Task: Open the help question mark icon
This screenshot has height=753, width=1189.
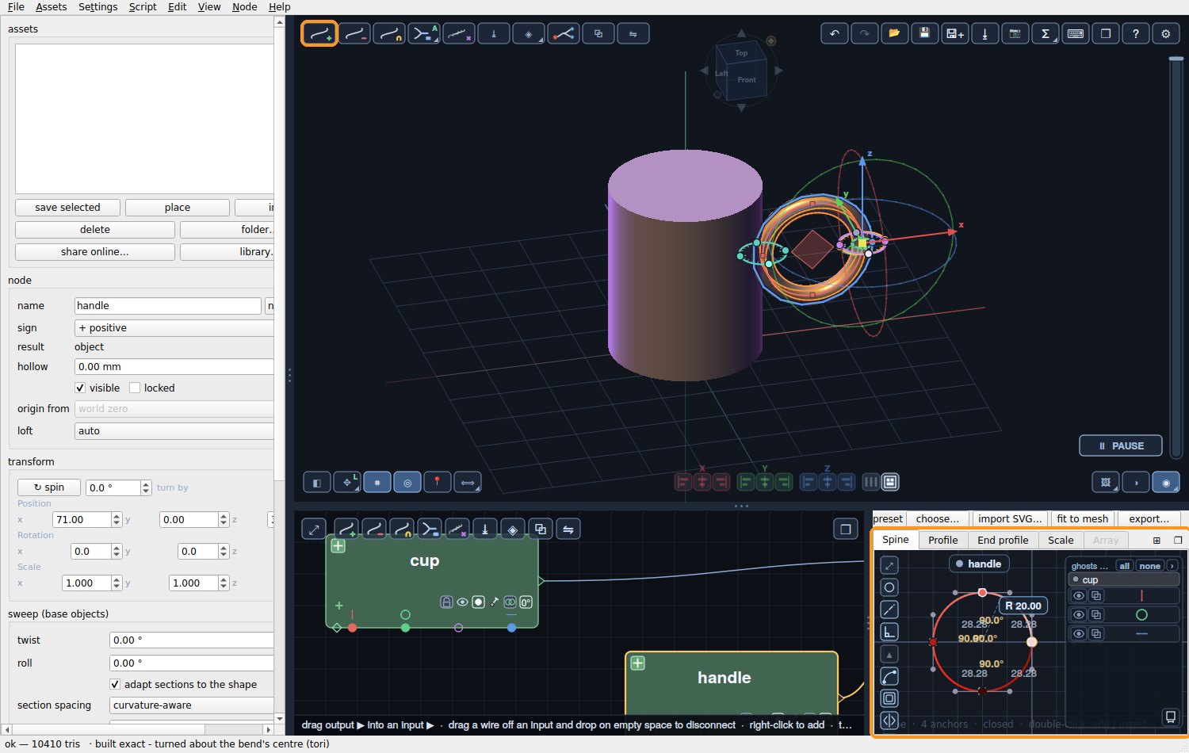Action: 1135,33
